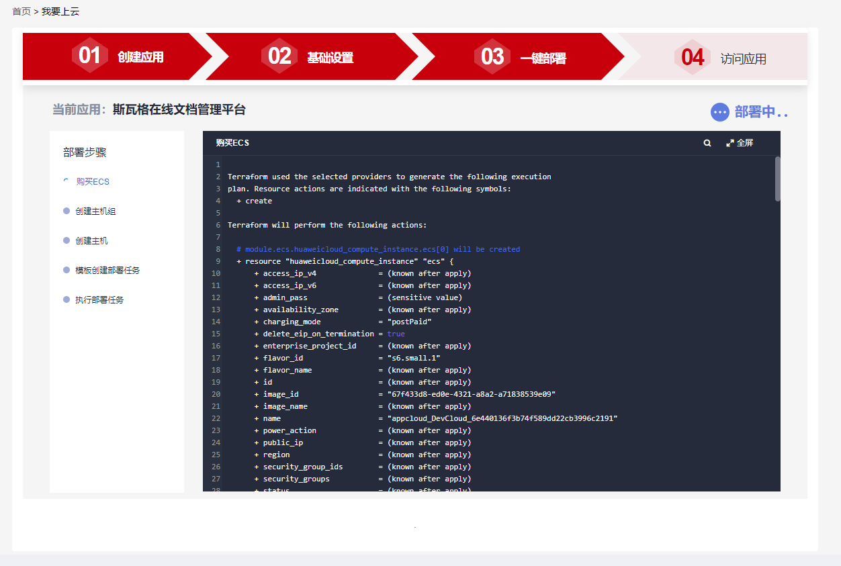Go to 首页 breadcrumb link
841x566 pixels.
tap(21, 11)
